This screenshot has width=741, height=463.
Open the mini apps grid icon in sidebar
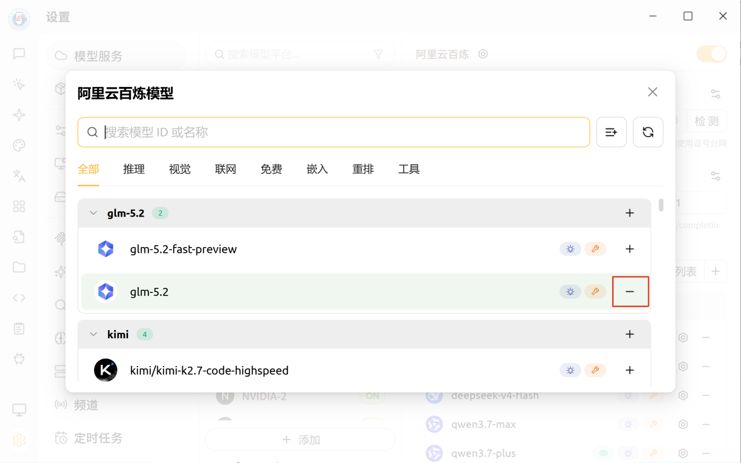click(19, 206)
